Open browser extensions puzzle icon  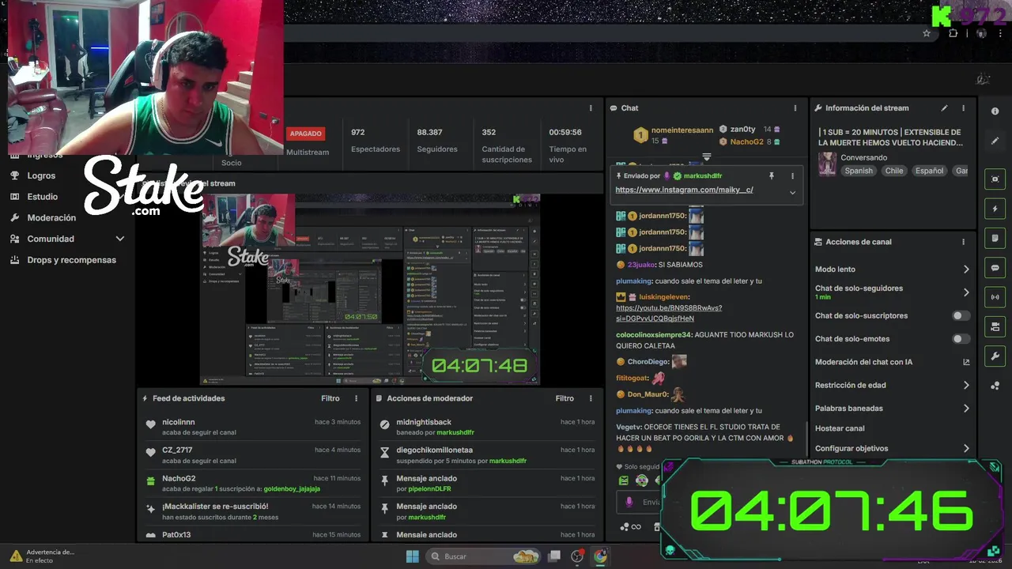953,33
